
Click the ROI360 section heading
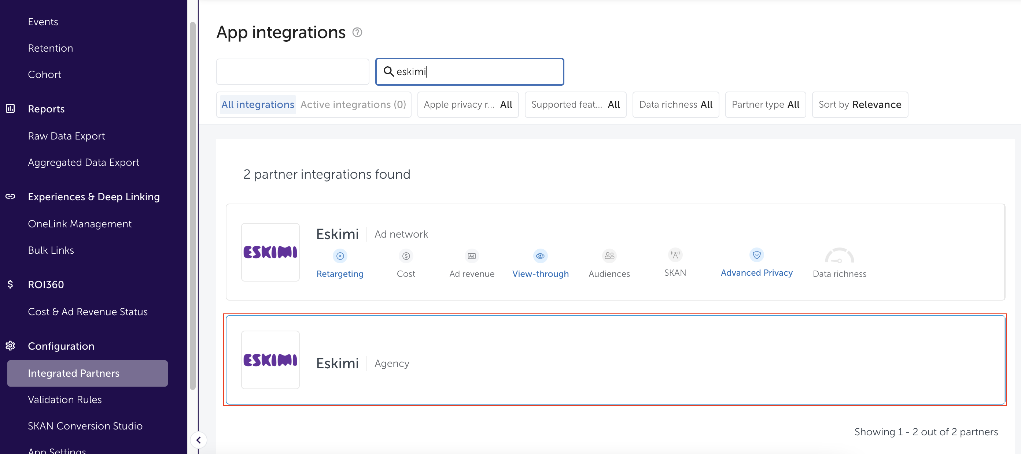click(x=45, y=284)
